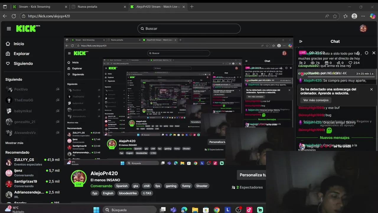Select the Shooter tag
This screenshot has height=213, width=378.
pyautogui.click(x=202, y=186)
